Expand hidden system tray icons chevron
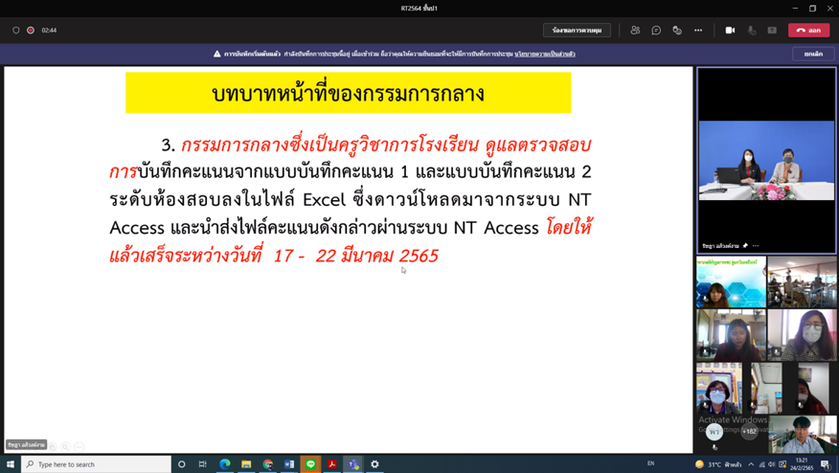The image size is (839, 473). coord(751,464)
